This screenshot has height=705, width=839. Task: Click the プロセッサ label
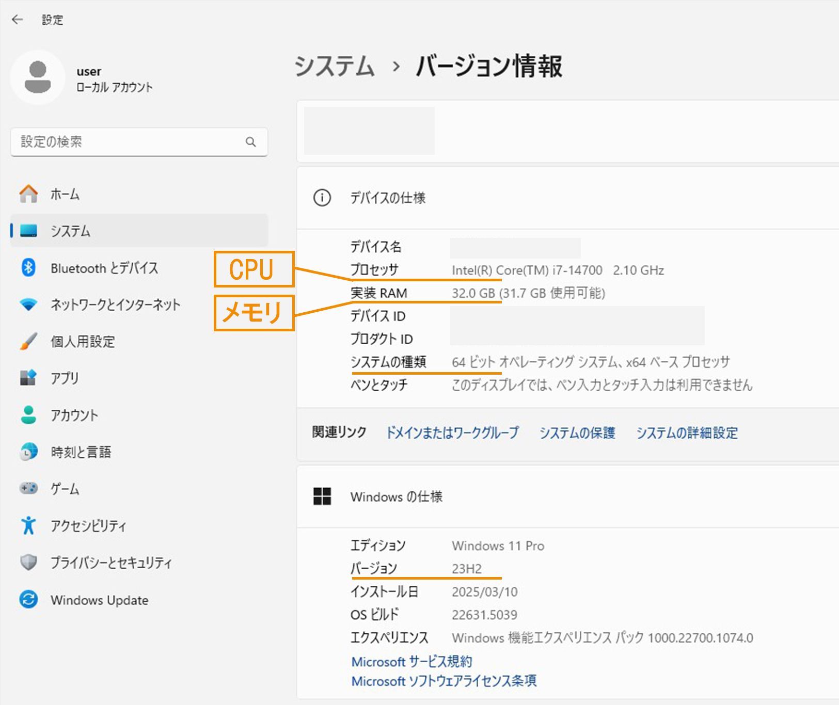click(x=374, y=270)
